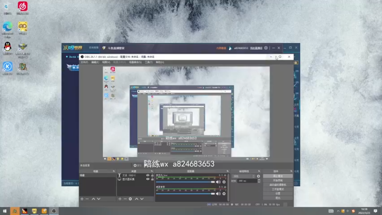Adjust 麦克风/Aux volume slider
The height and width of the screenshot is (215, 382).
point(185,182)
